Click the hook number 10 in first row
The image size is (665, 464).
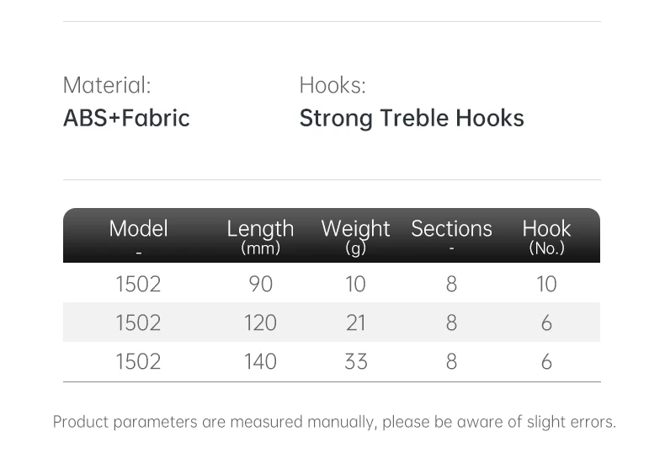(546, 284)
